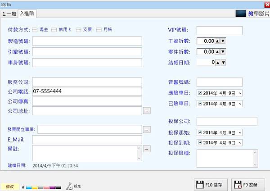Decrease 結帳日期 with down arrow

(223, 63)
